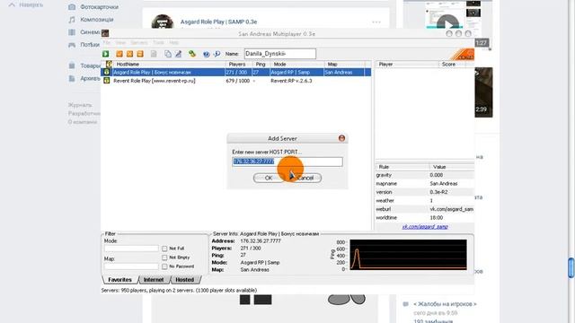Click the first orange Add Server icon
This screenshot has height=323, width=575.
(x=119, y=54)
